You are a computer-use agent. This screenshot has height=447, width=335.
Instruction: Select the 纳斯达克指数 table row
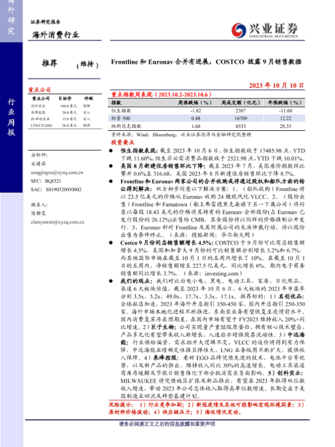(207, 127)
